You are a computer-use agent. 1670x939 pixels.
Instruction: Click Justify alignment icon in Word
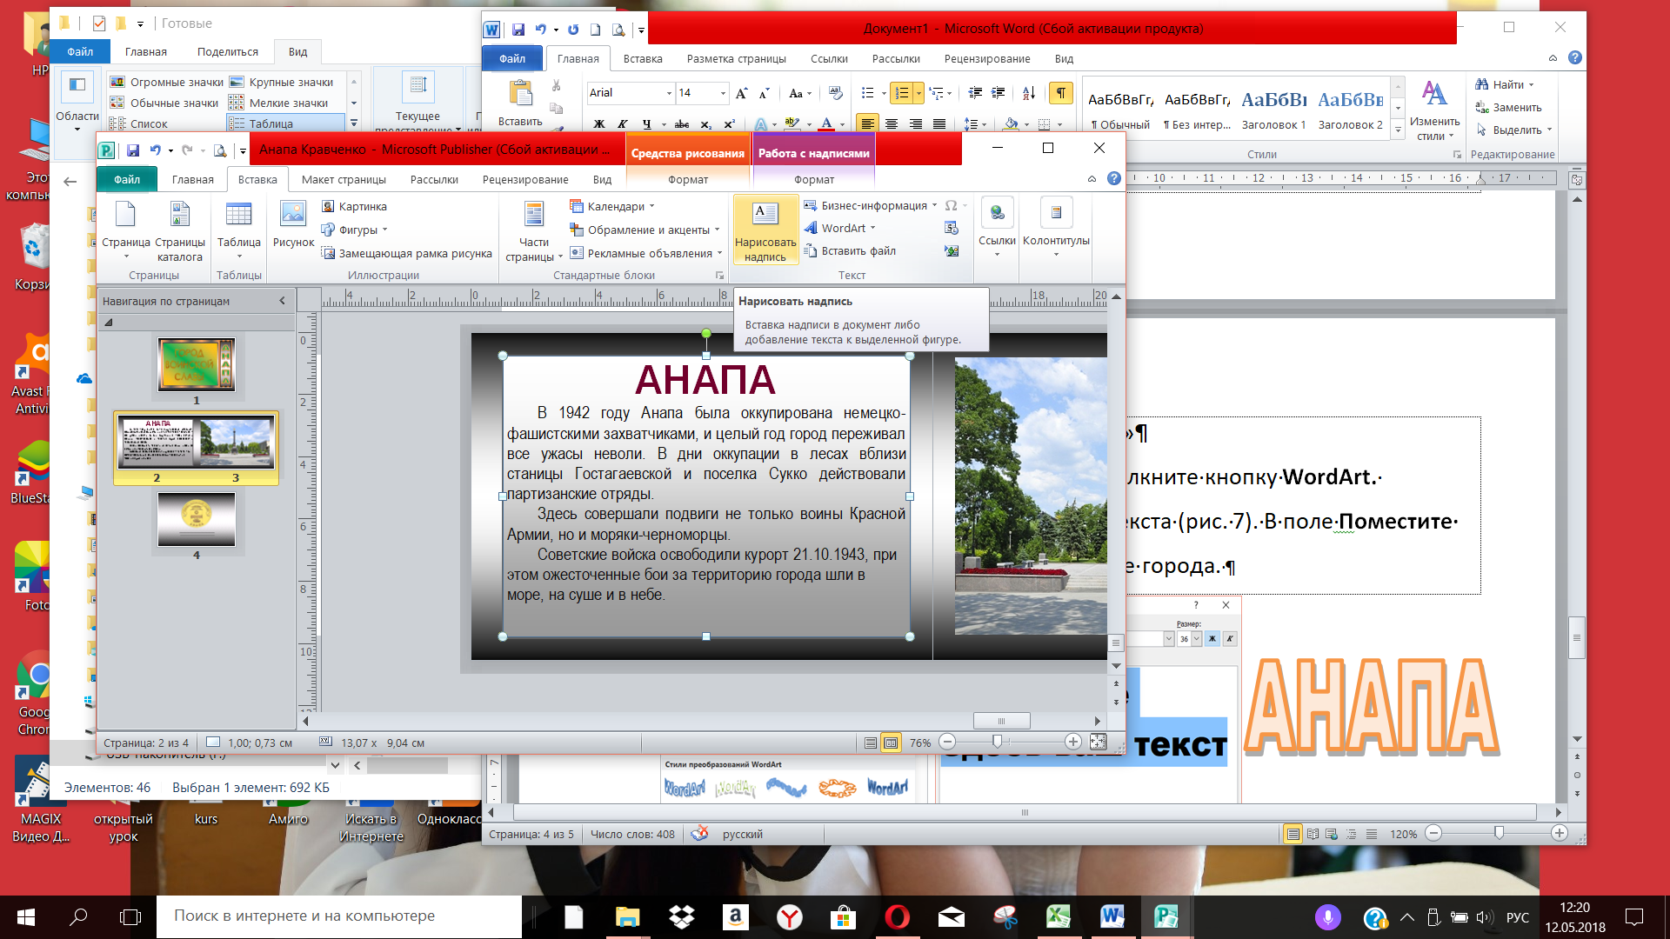point(939,124)
